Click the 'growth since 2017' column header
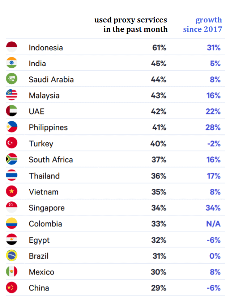The height and width of the screenshot is (297, 230). (203, 24)
